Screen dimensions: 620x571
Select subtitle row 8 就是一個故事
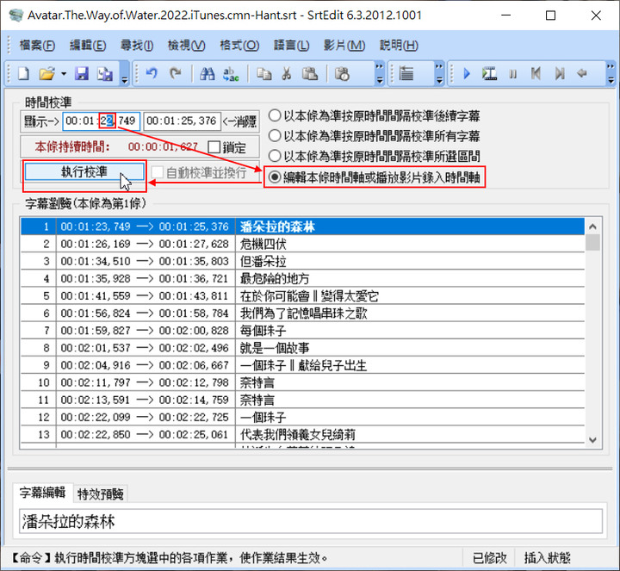[x=302, y=348]
